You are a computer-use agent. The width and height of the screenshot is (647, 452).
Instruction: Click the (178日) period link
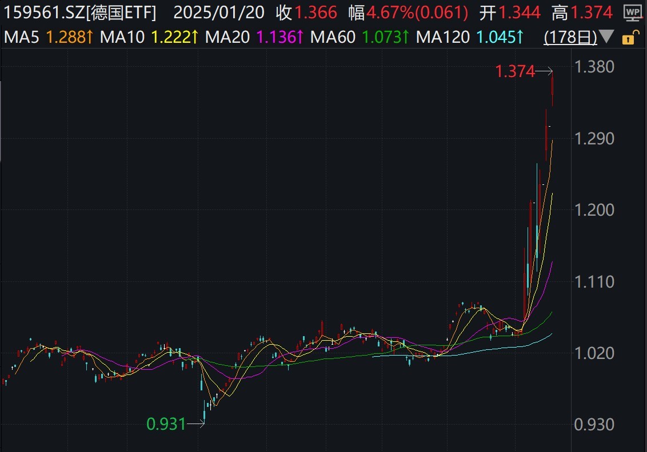pyautogui.click(x=570, y=38)
